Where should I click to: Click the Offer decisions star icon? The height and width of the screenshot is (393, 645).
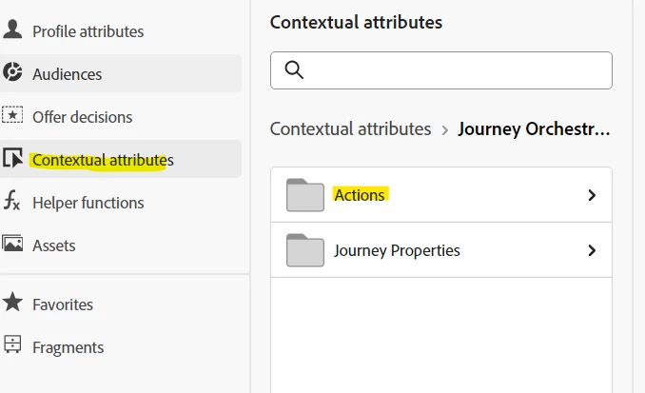(x=12, y=116)
